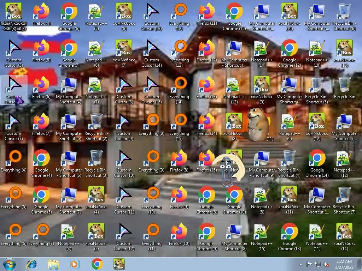Select the Firefox (4) desktop shortcut

41,14
